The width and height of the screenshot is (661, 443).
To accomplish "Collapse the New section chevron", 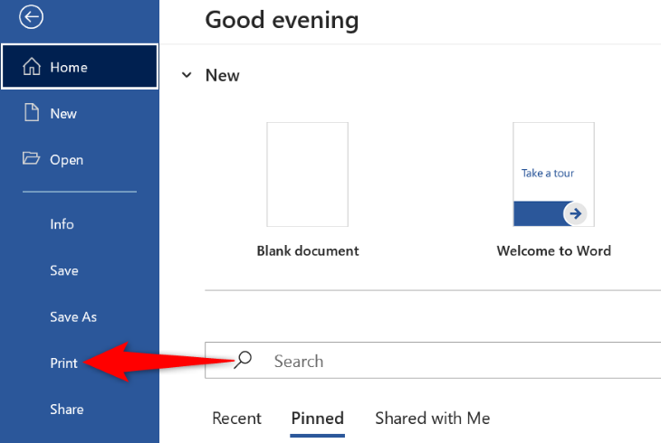I will tap(187, 75).
